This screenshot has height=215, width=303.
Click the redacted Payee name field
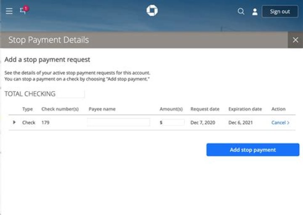tap(118, 122)
